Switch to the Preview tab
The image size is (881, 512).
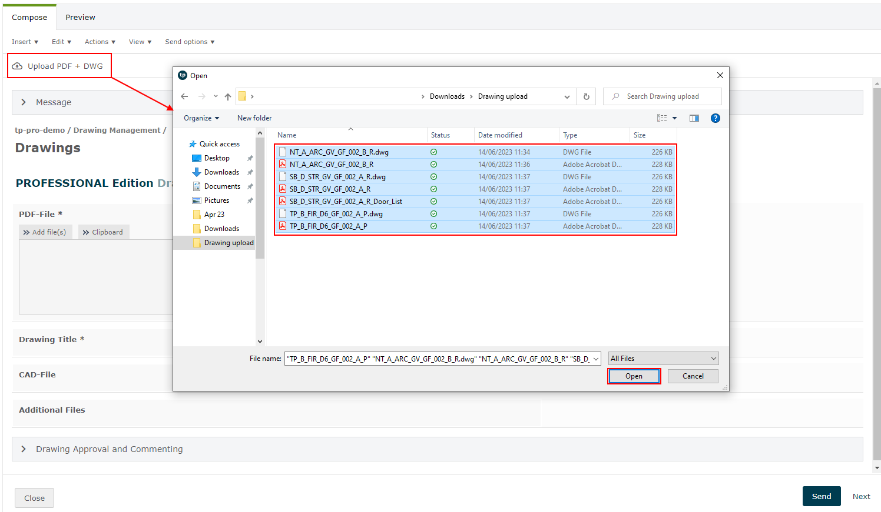pos(80,18)
